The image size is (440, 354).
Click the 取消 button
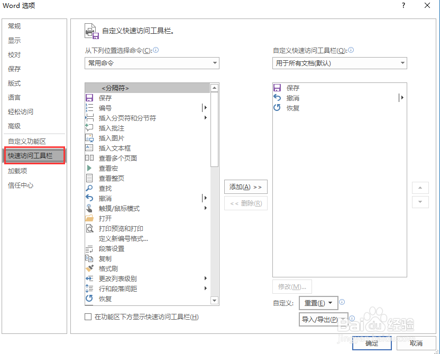[416, 343]
